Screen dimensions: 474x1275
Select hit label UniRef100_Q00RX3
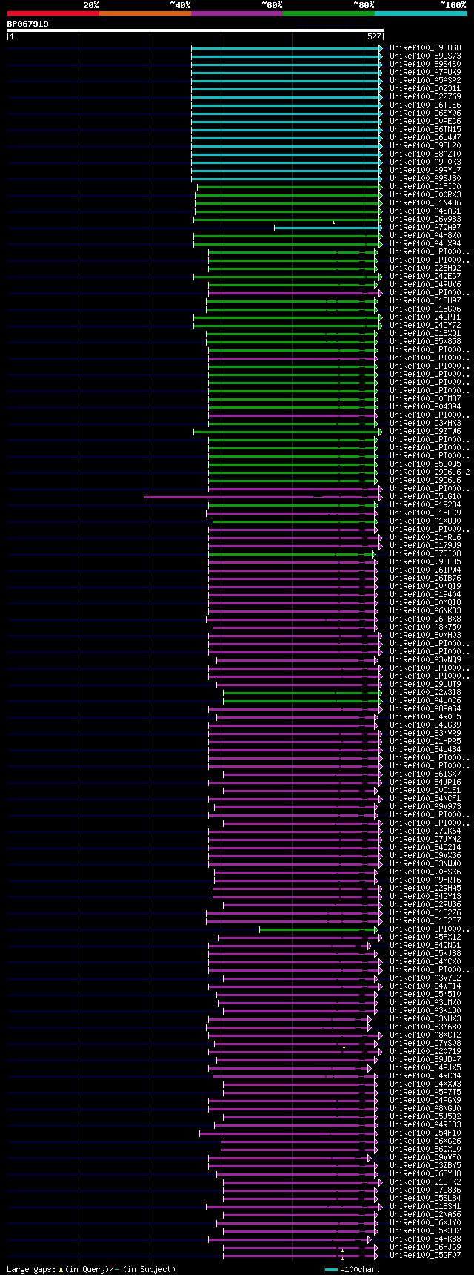[425, 194]
